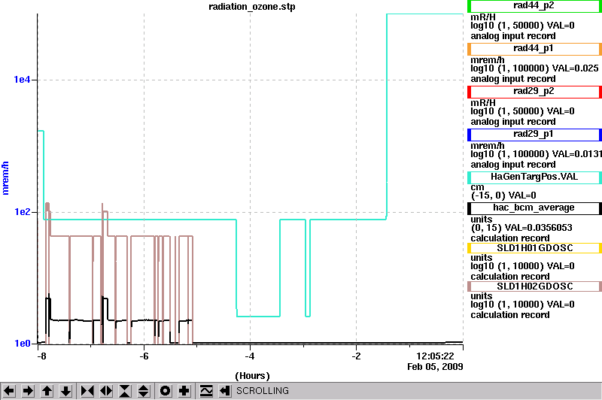Click the waveform graph-mode toolbar icon

click(206, 391)
